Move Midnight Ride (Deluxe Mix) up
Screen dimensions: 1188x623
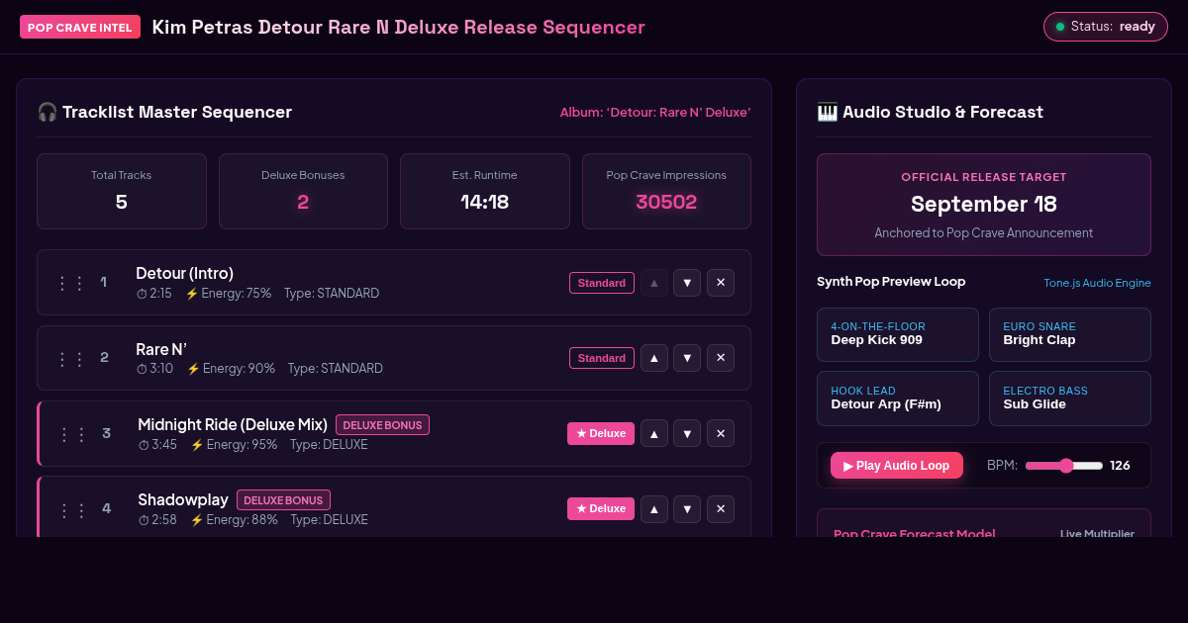tap(653, 433)
